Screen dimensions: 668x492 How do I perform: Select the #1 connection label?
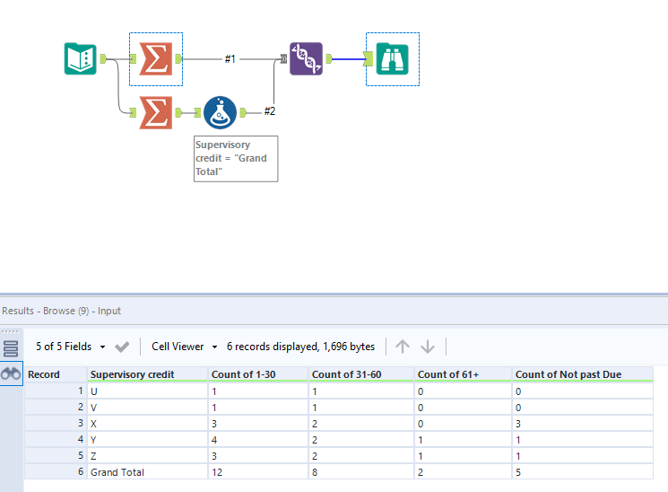pyautogui.click(x=230, y=59)
